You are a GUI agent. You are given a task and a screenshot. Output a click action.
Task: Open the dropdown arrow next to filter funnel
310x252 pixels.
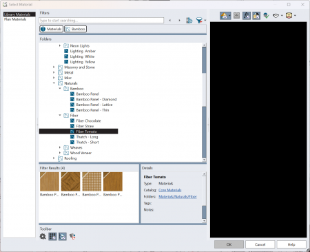coord(205,21)
